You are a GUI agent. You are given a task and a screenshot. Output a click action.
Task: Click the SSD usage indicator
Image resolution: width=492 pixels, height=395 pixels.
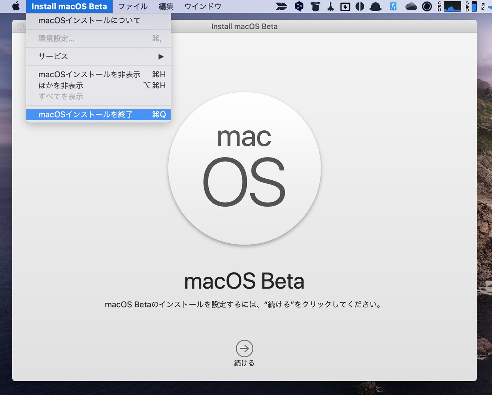coord(471,6)
